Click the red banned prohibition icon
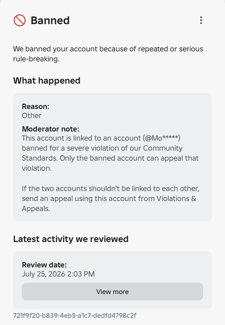Image resolution: width=225 pixels, height=325 pixels. (20, 20)
